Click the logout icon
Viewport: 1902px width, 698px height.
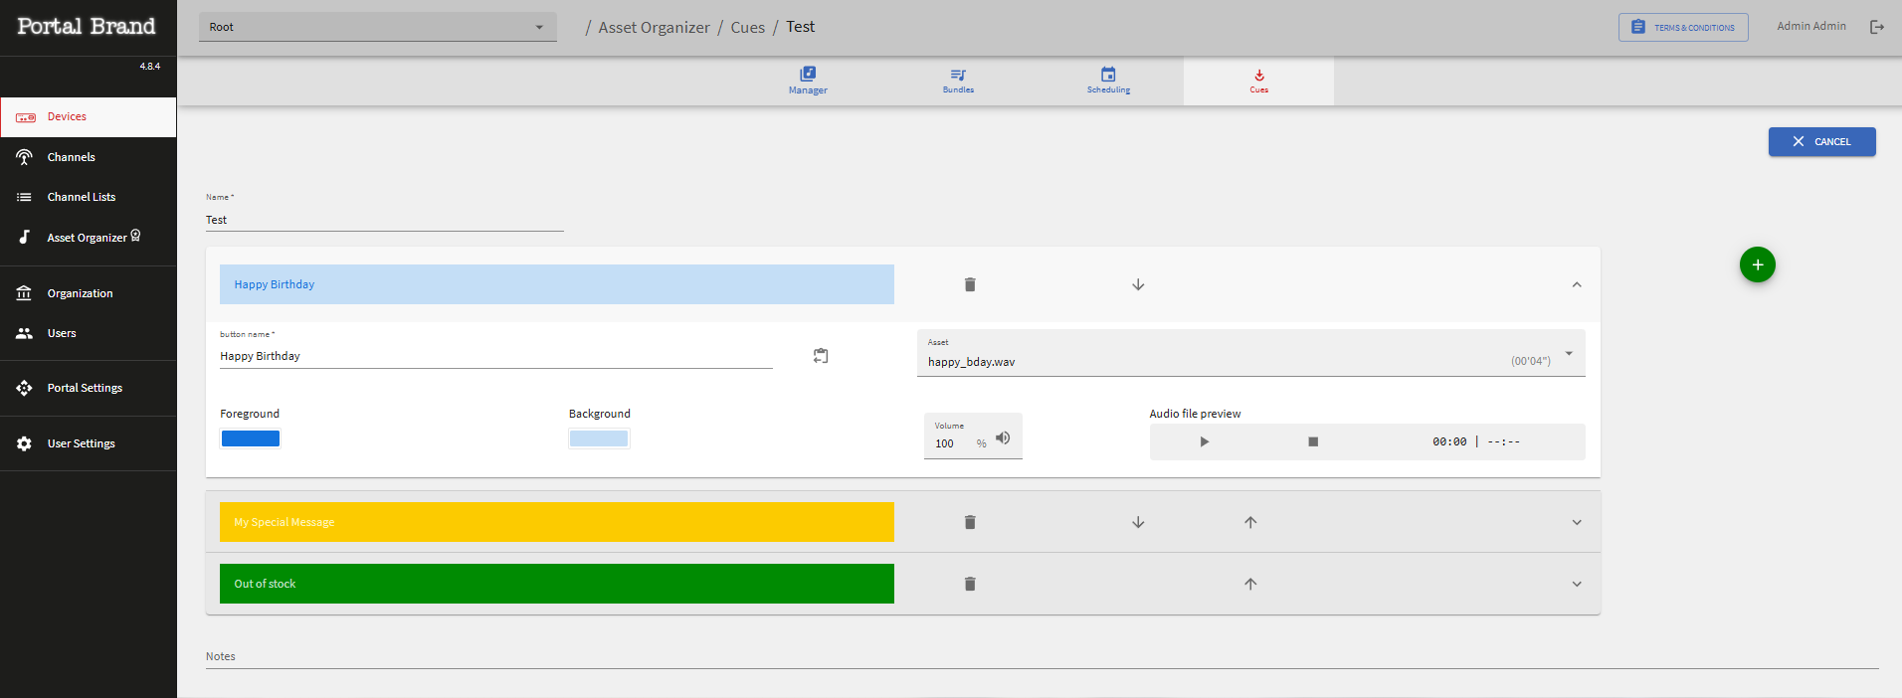pyautogui.click(x=1877, y=27)
